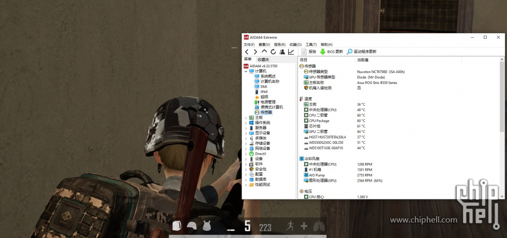
Task: Click the 报告 report button
Action: click(309, 52)
